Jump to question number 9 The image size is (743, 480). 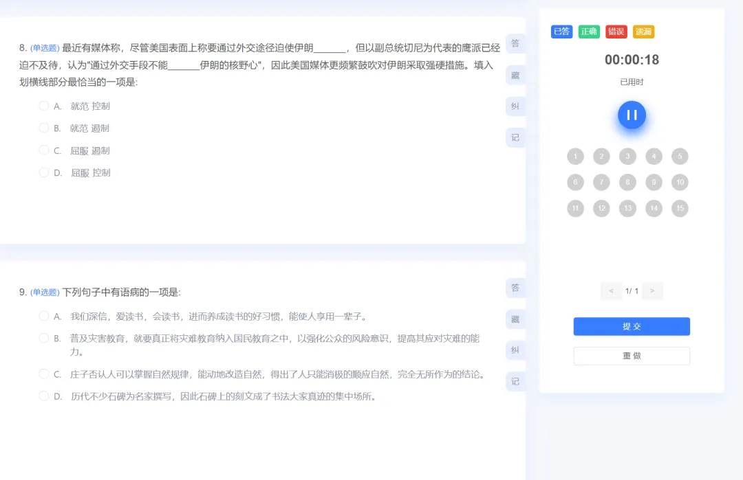(654, 182)
